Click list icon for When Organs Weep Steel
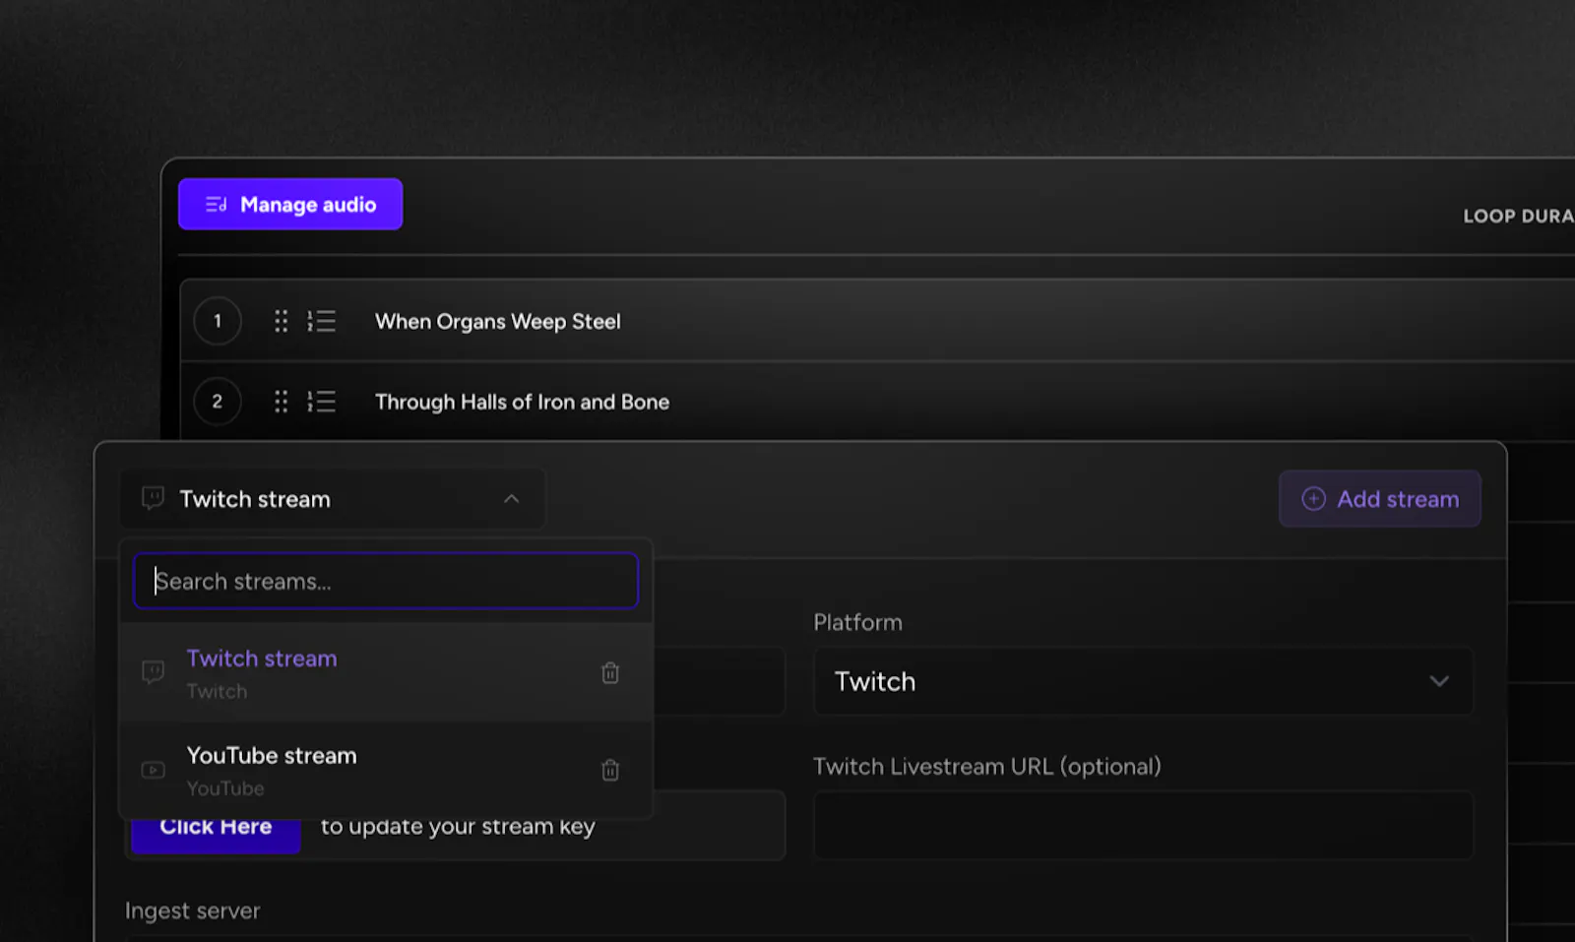 [x=321, y=321]
